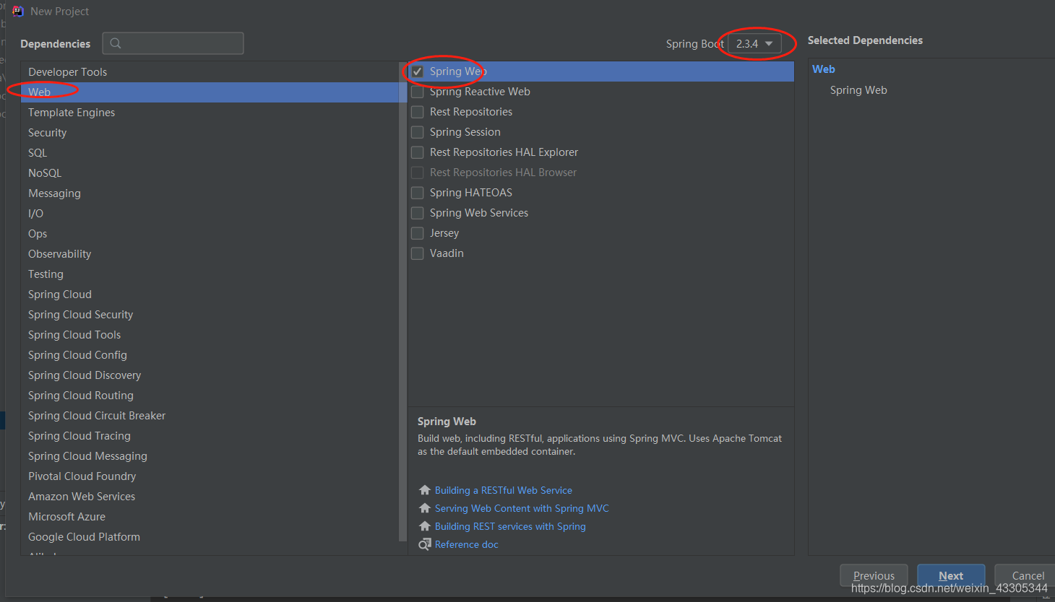Select the Amazon Web Services category
1055x602 pixels.
[210, 497]
